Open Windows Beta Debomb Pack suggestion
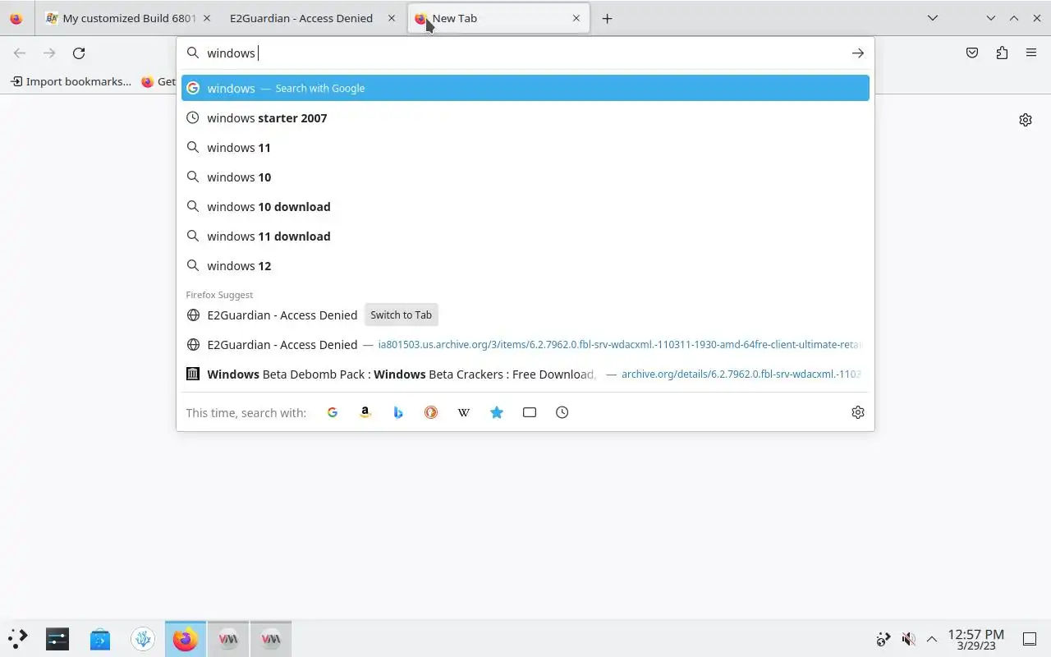 (x=525, y=374)
